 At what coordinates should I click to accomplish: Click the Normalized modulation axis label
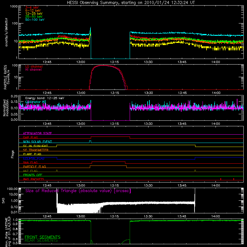[x=6, y=108]
